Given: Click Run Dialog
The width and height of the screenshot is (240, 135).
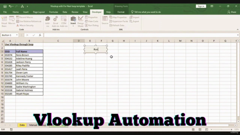Looking at the screenshot, I should tap(92, 25).
